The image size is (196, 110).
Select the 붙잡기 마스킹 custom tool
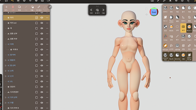click(189, 56)
